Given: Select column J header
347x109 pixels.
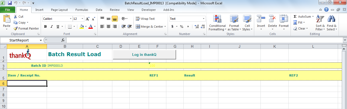Looking at the screenshot, I should pos(239,46).
